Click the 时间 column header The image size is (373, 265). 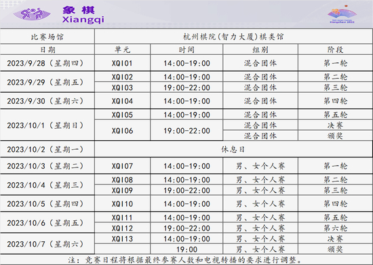point(186,49)
